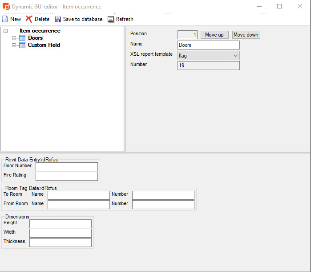
Task: Click the red Delete icon
Action: pyautogui.click(x=29, y=19)
